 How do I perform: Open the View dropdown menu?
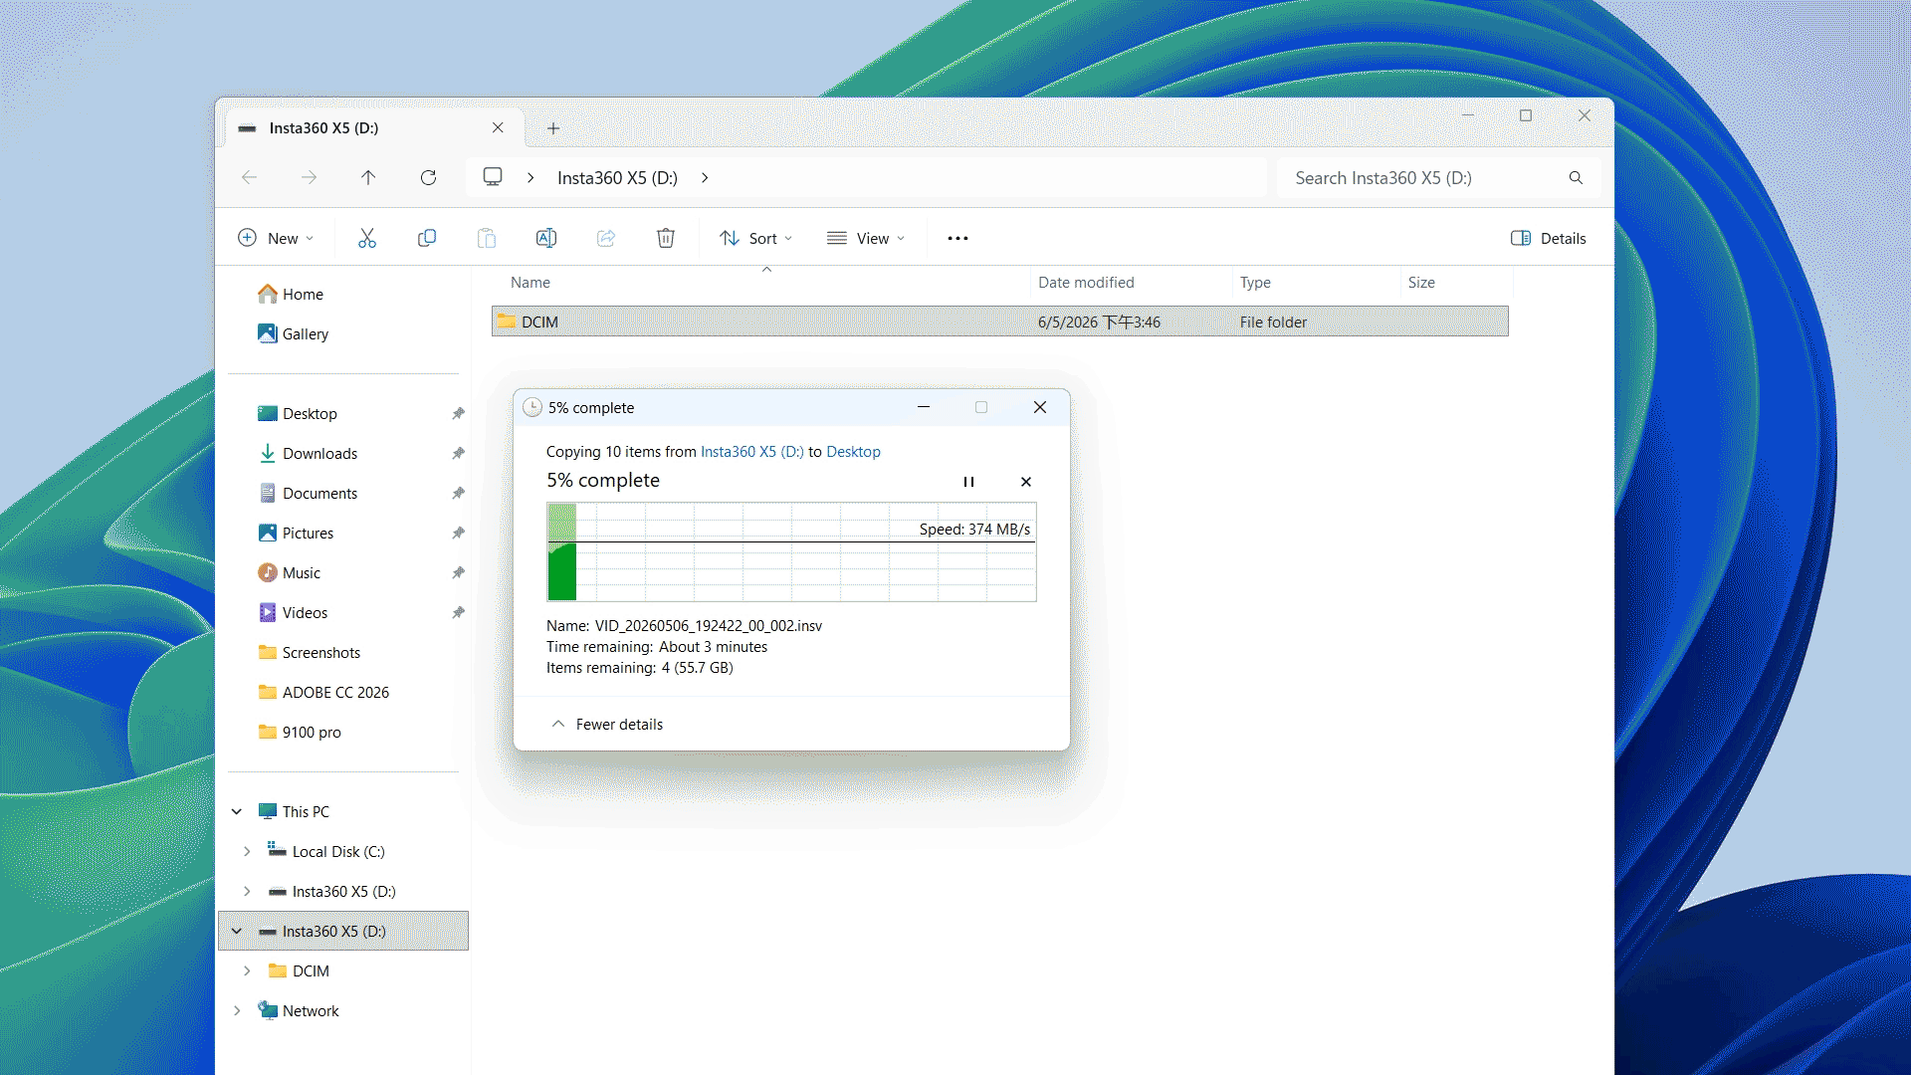pyautogui.click(x=866, y=238)
